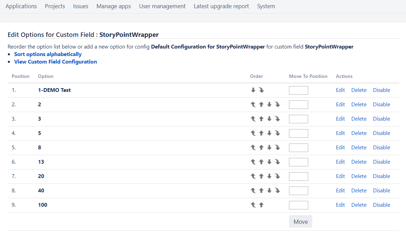Viewport: 406px width, 233px height.
Task: Focus Move To Position field for option '5'
Action: click(x=298, y=133)
